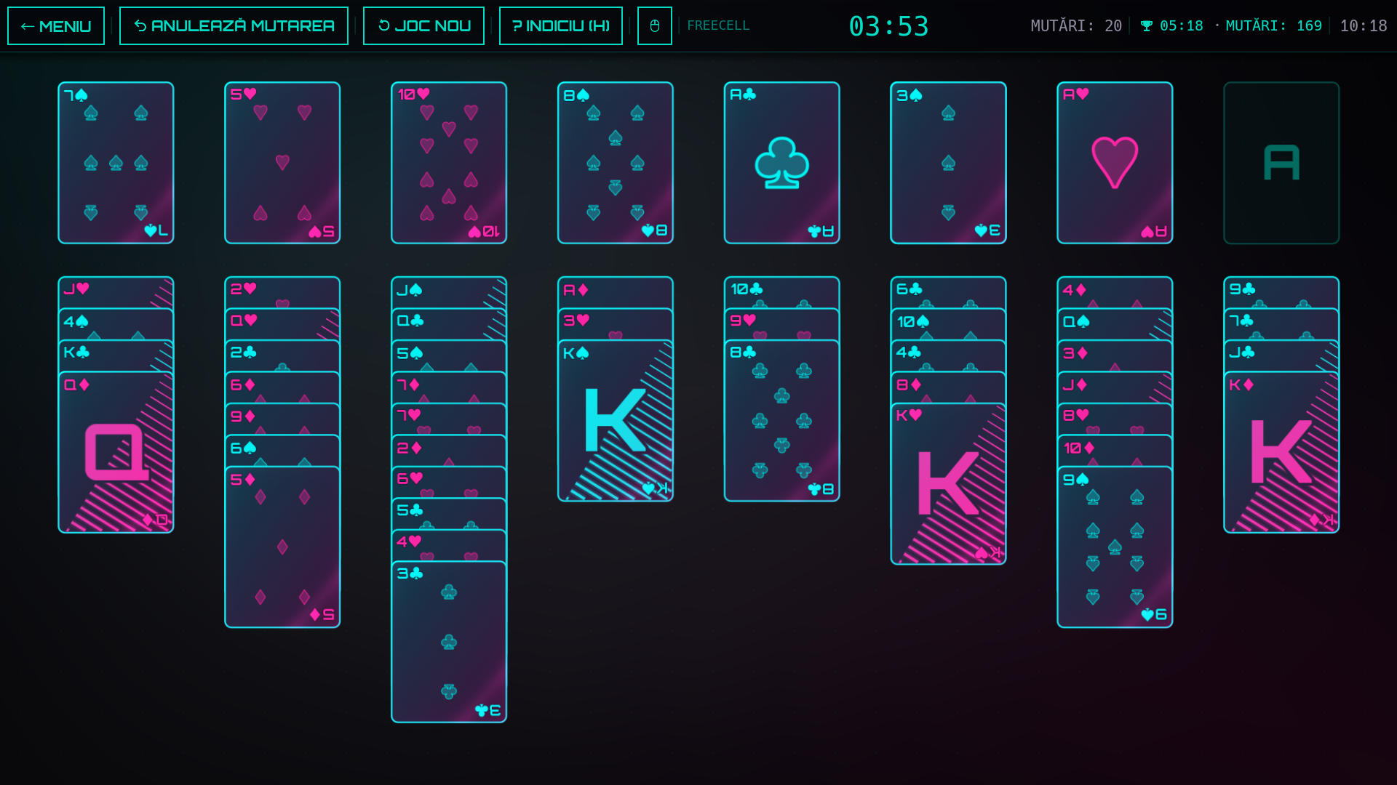
Task: Click the 10 of diamonds card
Action: pyautogui.click(x=1115, y=451)
